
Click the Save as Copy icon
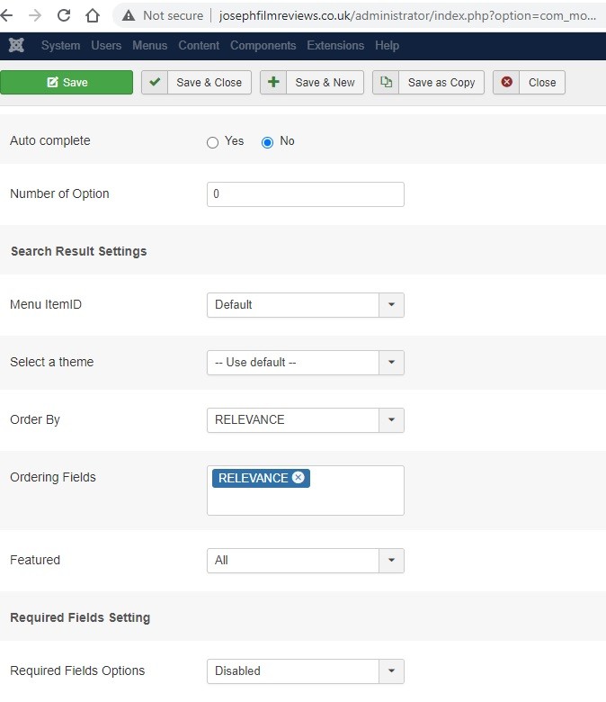click(x=386, y=82)
